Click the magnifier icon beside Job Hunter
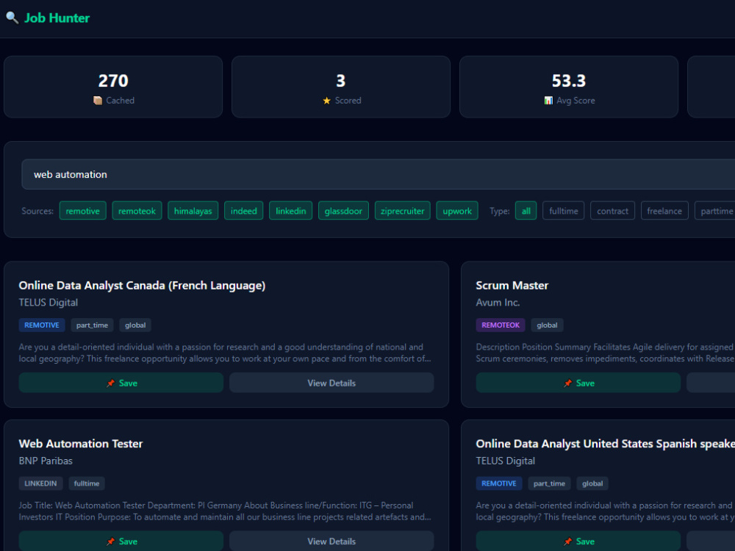 click(12, 18)
